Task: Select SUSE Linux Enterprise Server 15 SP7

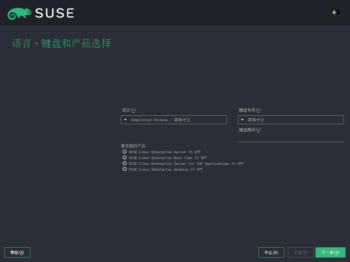Action: [162, 152]
